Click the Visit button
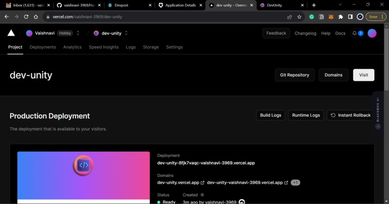This screenshot has height=204, width=389. click(x=363, y=75)
